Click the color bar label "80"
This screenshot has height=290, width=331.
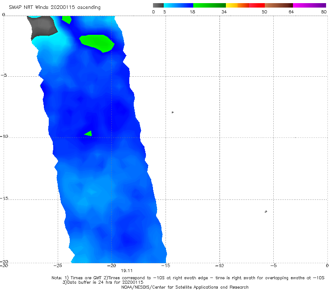324,12
